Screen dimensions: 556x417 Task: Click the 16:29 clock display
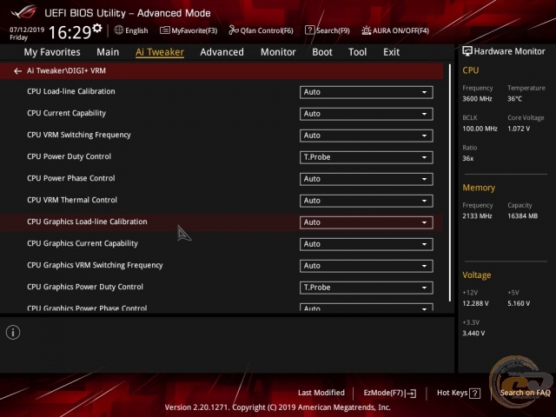pyautogui.click(x=69, y=32)
